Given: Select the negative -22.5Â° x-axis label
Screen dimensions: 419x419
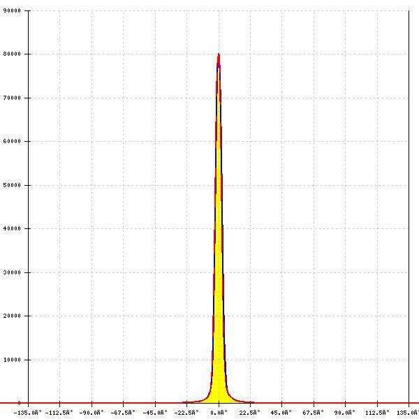Looking at the screenshot, I should tap(186, 413).
